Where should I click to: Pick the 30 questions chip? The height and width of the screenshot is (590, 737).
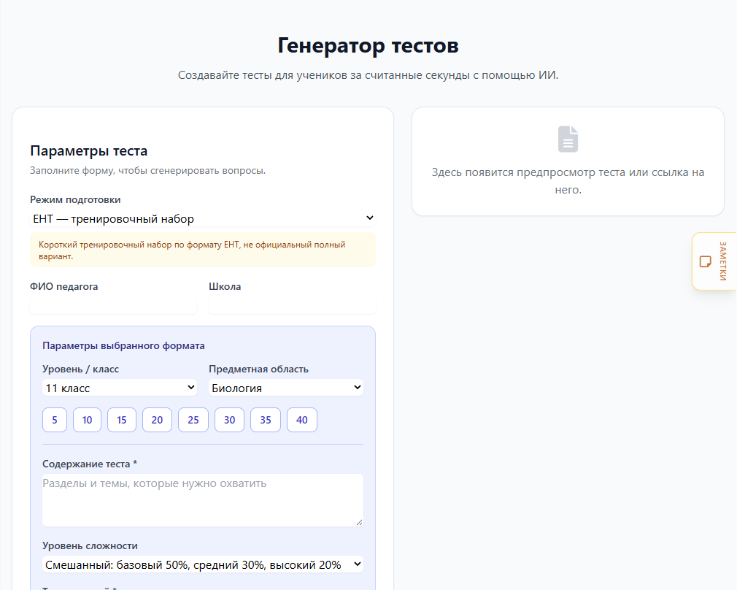(229, 420)
